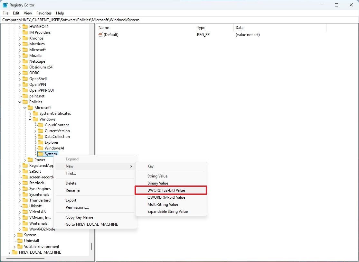Viewport: 359px width, 262px height.
Task: Click the Wow6432Node folder icon
Action: 25,229
